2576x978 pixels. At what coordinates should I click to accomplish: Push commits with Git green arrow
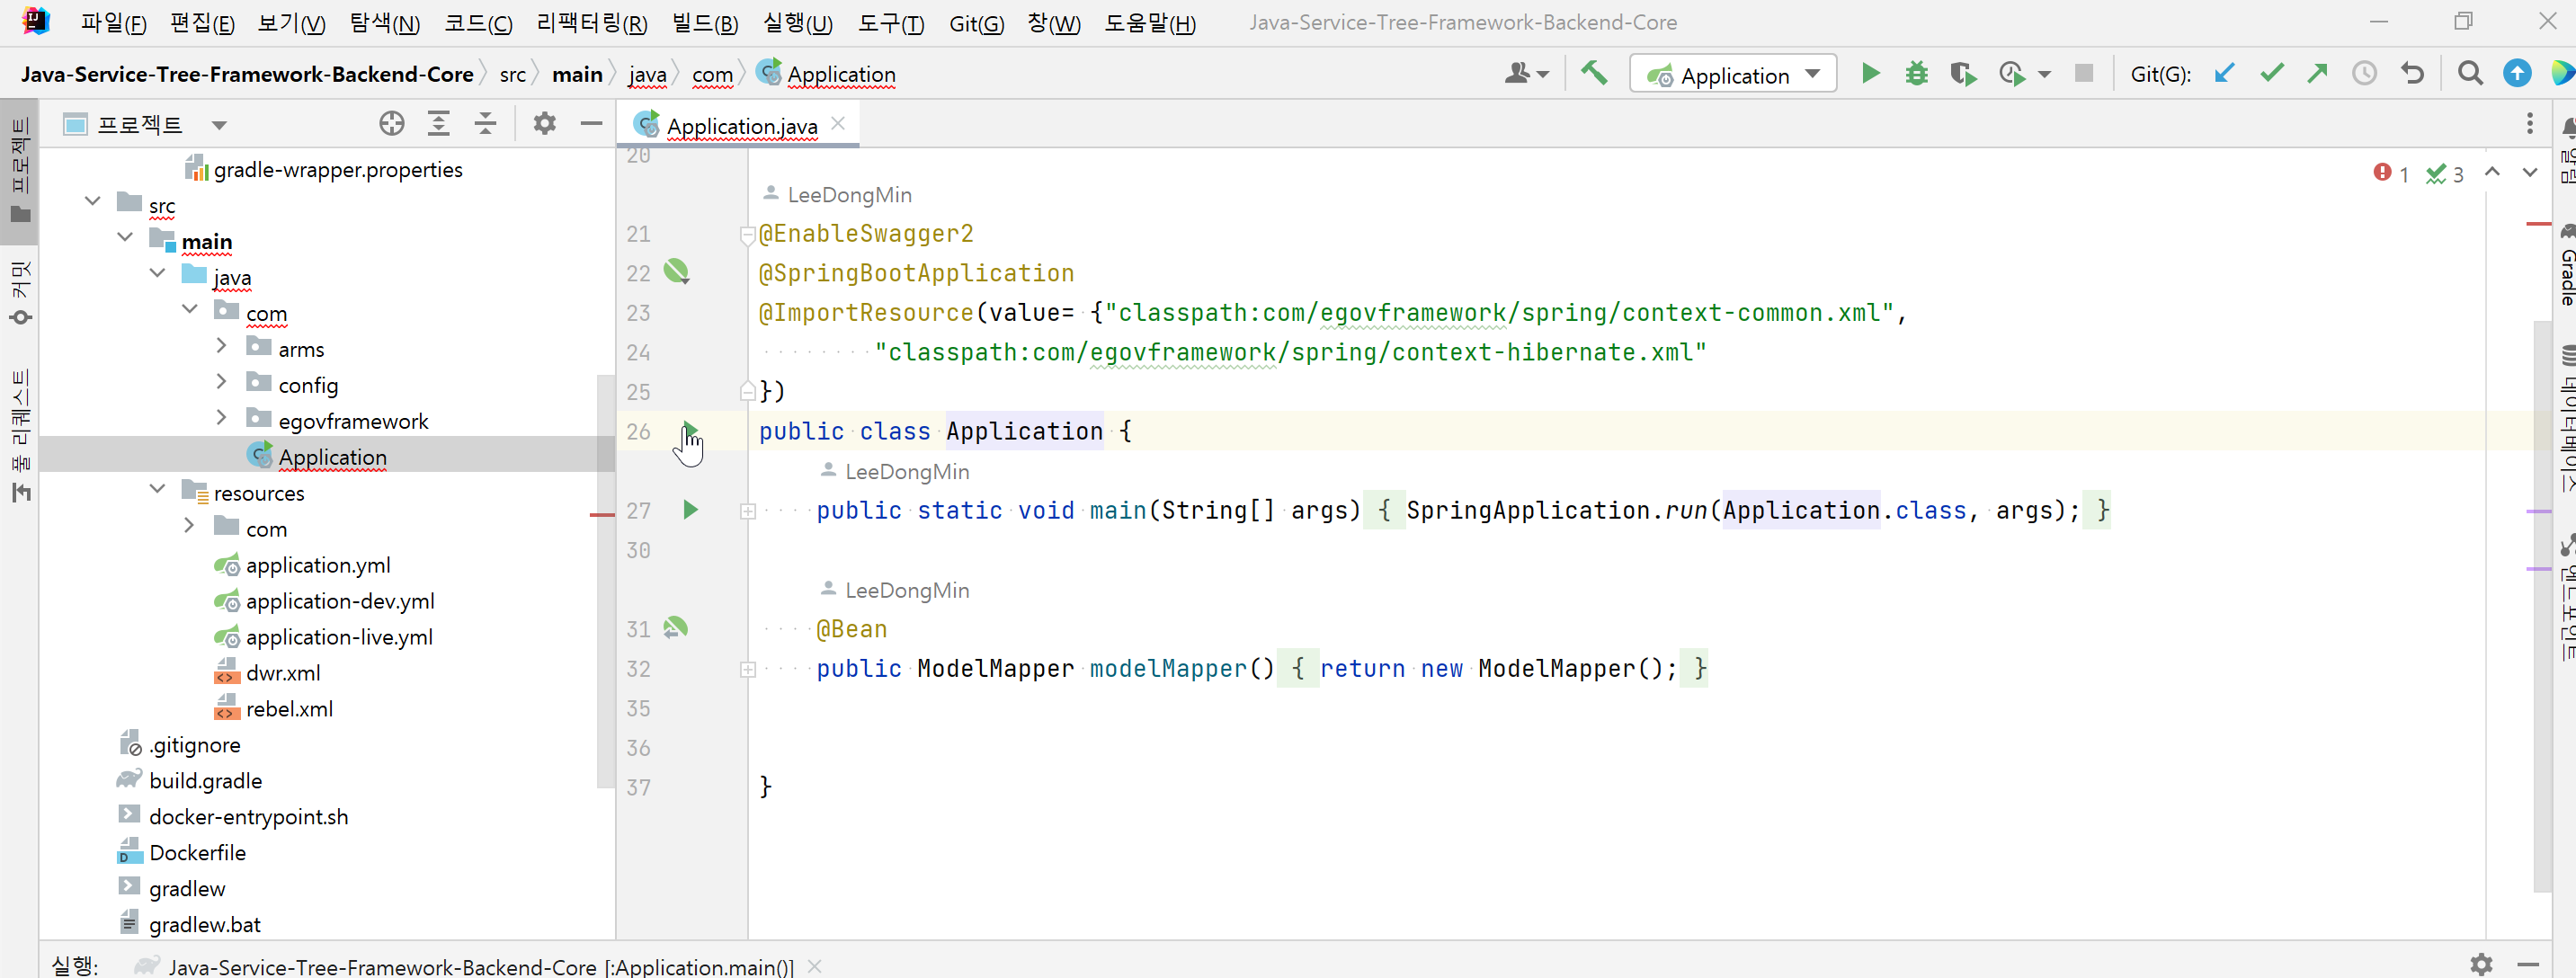(2317, 74)
